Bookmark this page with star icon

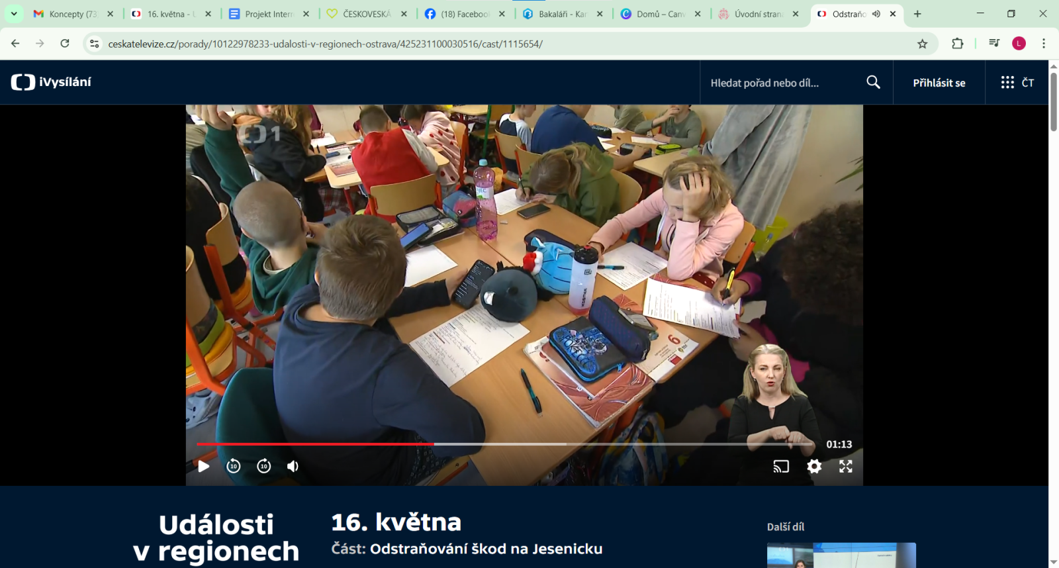coord(922,44)
